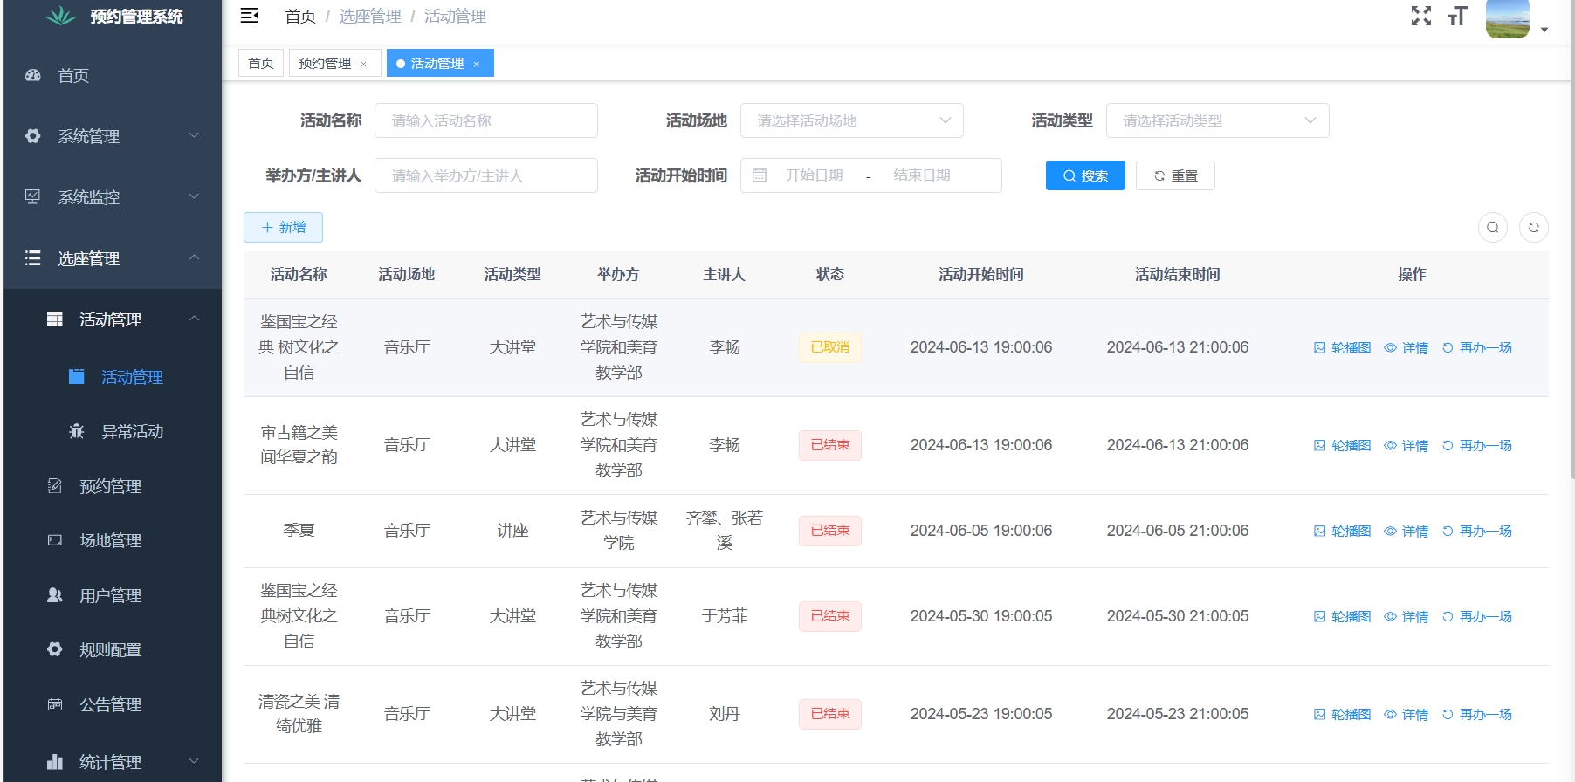Open 场地管理 in the sidebar

click(x=113, y=540)
